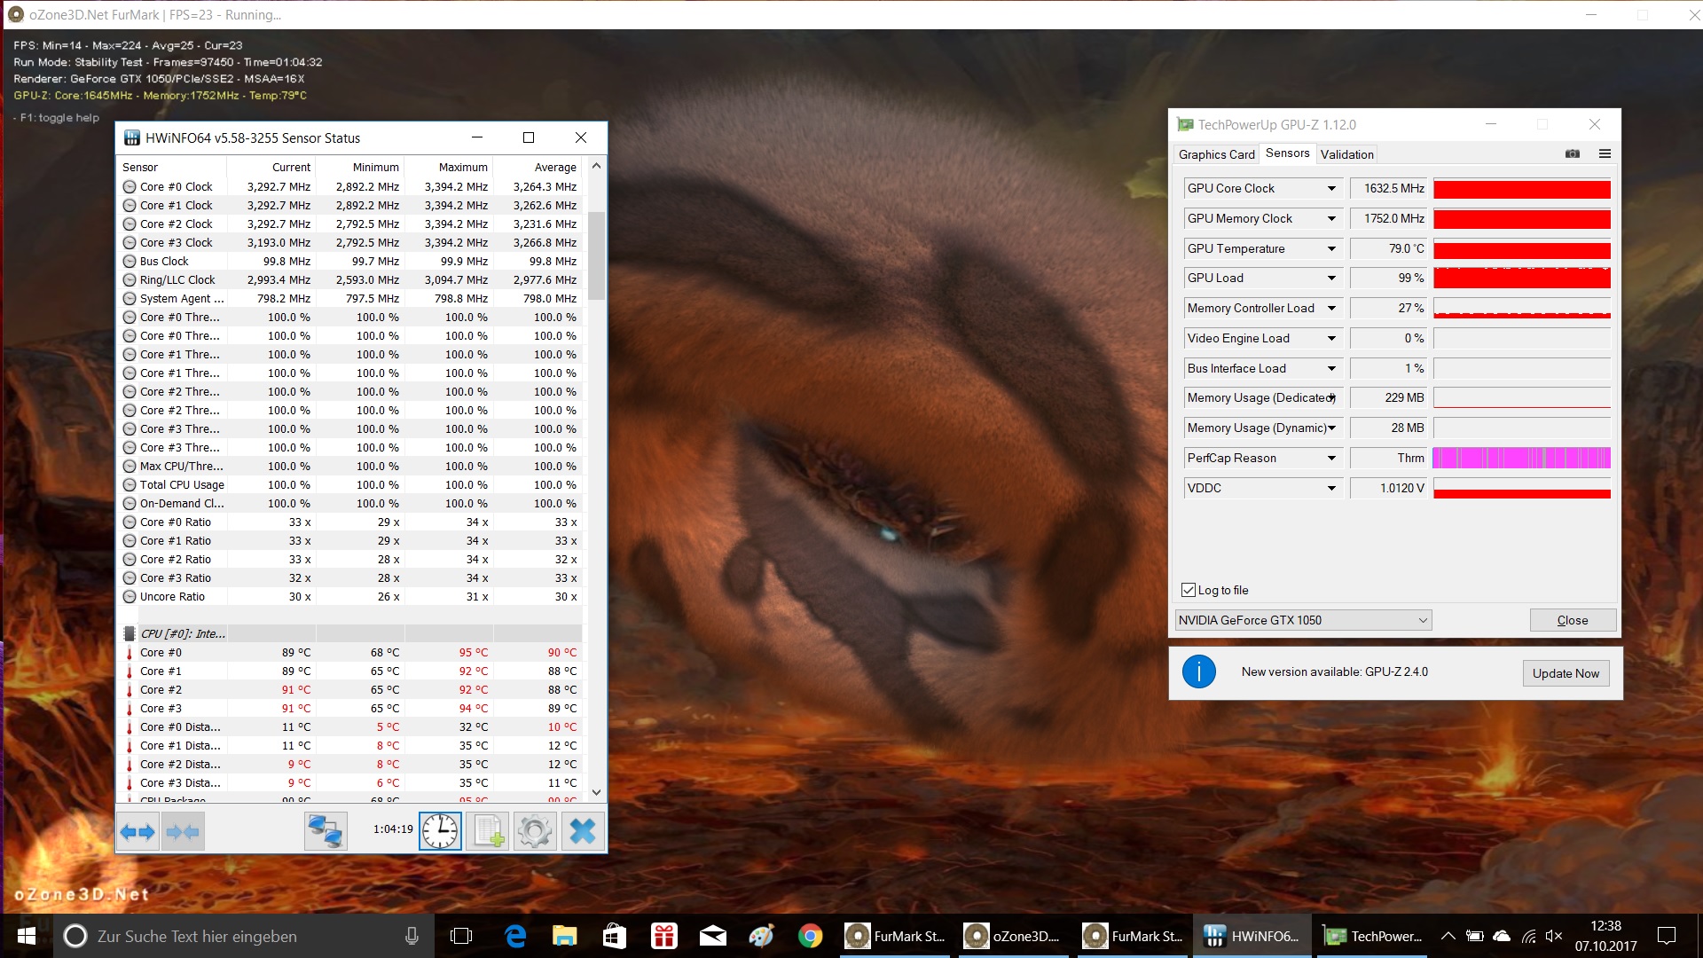The height and width of the screenshot is (958, 1703).
Task: Open File Explorer from taskbar
Action: pyautogui.click(x=565, y=936)
